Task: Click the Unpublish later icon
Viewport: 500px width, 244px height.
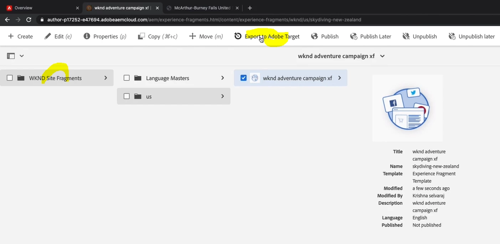Action: point(452,36)
